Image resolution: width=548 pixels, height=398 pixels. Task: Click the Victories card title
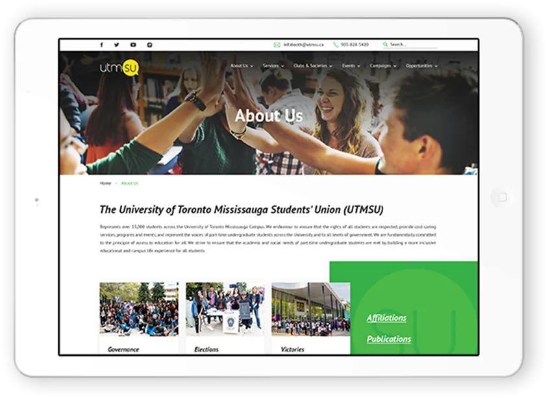pyautogui.click(x=293, y=349)
